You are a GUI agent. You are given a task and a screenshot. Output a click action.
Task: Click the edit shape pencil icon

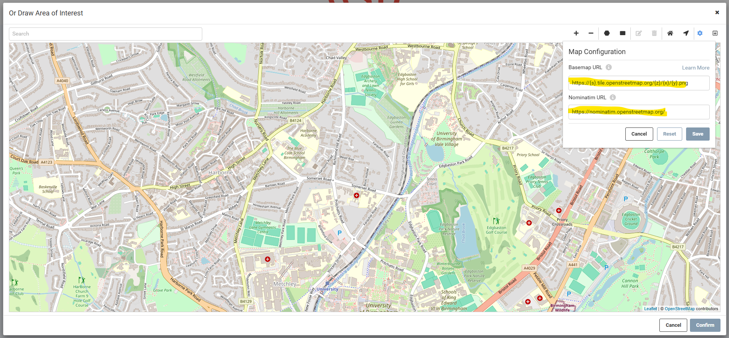coord(639,33)
